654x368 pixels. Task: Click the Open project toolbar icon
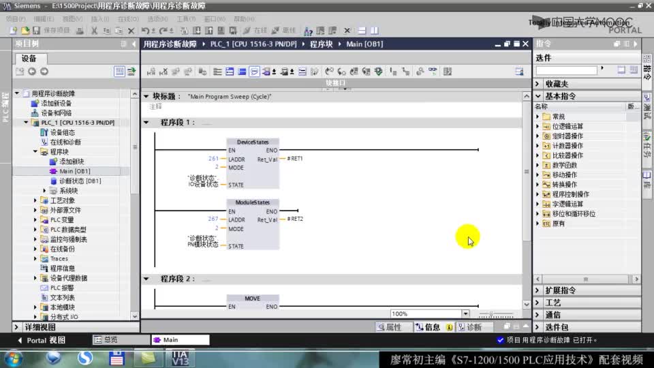tap(25, 31)
